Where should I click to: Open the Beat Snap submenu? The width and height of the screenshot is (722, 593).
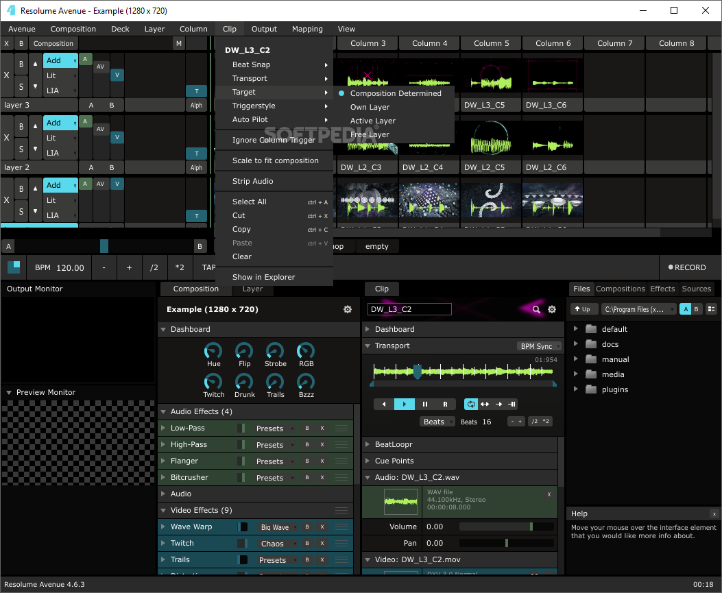click(274, 64)
